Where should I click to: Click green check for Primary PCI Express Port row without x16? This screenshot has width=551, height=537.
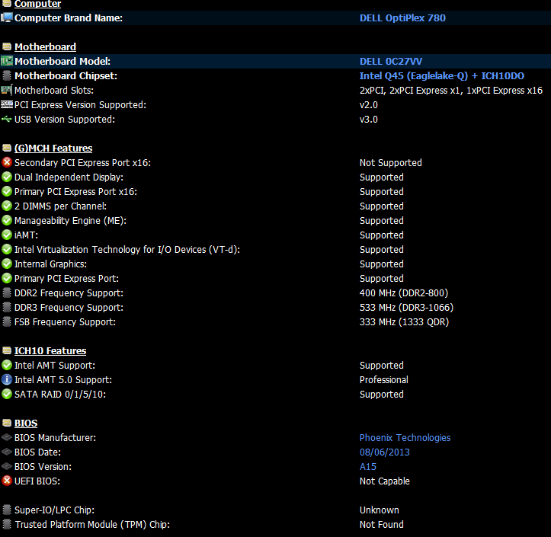pos(7,278)
